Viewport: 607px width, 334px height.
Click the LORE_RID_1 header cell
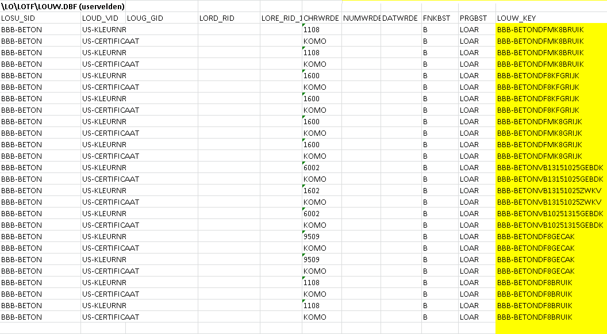pyautogui.click(x=281, y=18)
